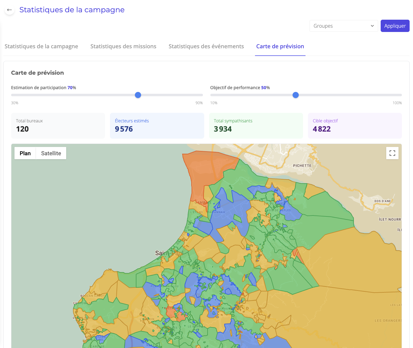Select the Plan map view

coord(25,153)
